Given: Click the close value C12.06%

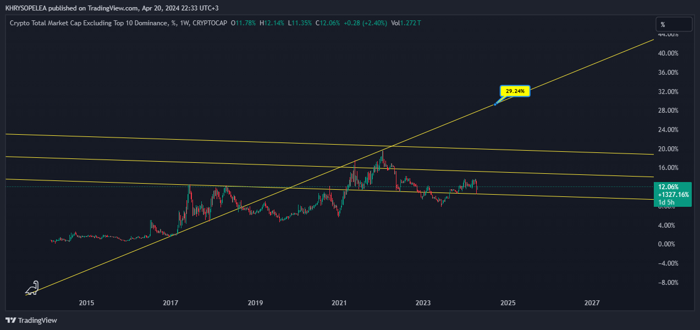Looking at the screenshot, I should [x=328, y=23].
